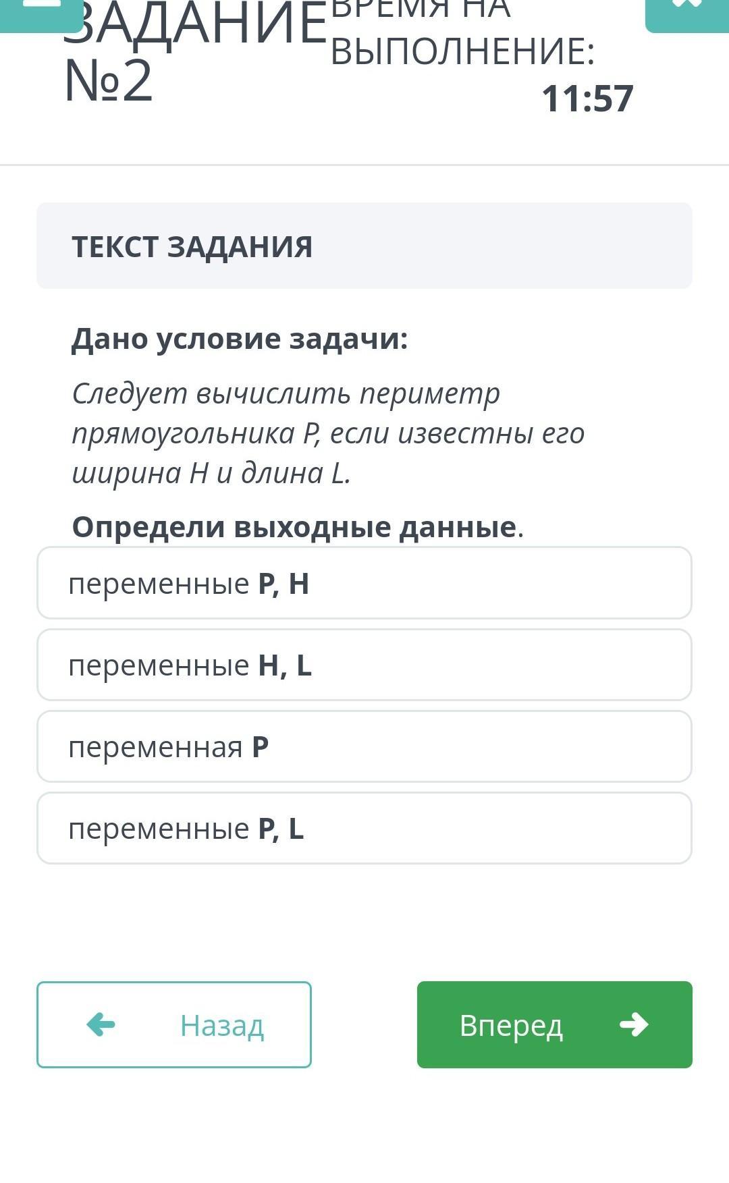Click the word "периметр" in the problem

[429, 393]
